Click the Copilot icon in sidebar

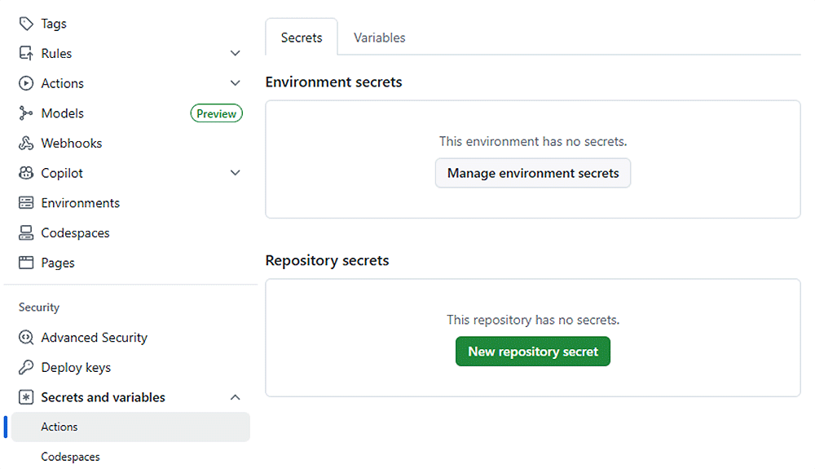(26, 173)
